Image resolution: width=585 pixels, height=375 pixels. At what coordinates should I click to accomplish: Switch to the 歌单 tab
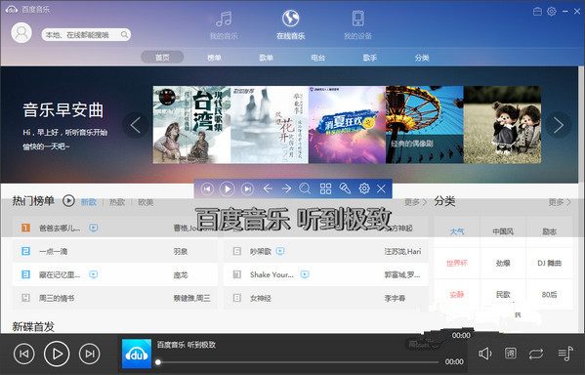266,58
